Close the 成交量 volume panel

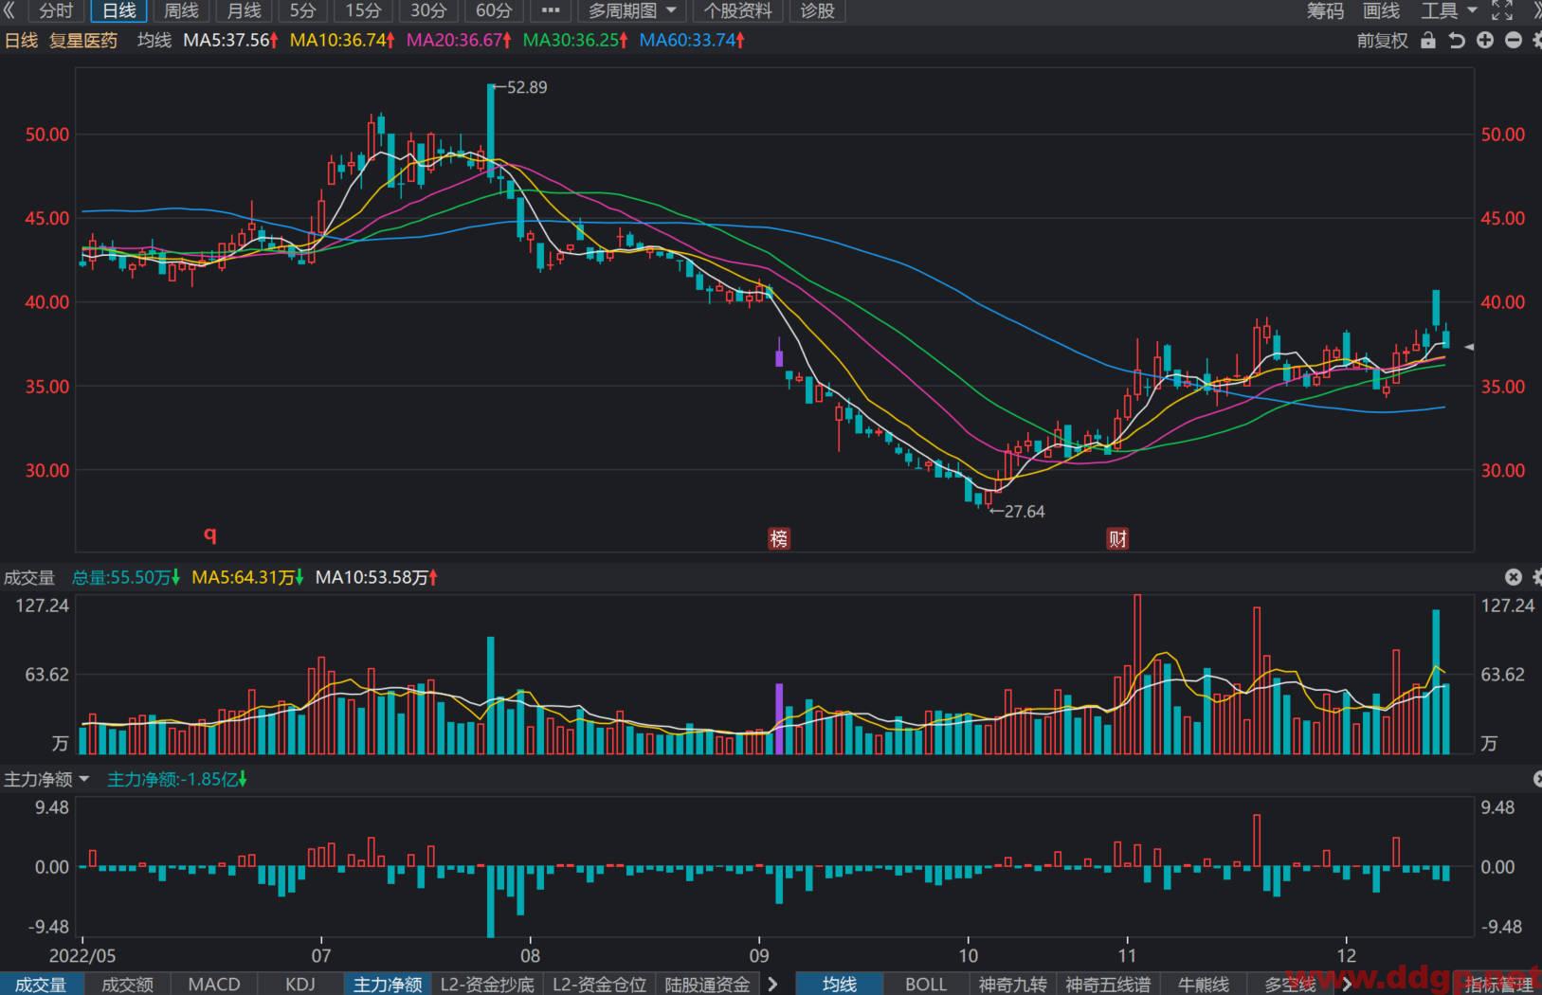click(x=1514, y=577)
